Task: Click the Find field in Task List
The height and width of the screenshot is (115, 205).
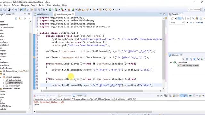Action: [x=177, y=23]
